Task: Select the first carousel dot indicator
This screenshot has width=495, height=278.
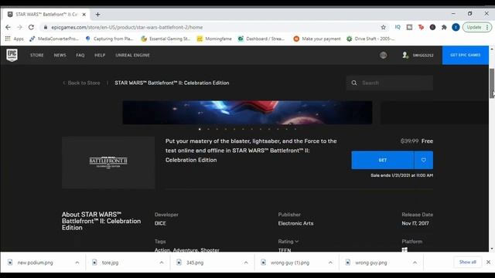Action: (200, 129)
